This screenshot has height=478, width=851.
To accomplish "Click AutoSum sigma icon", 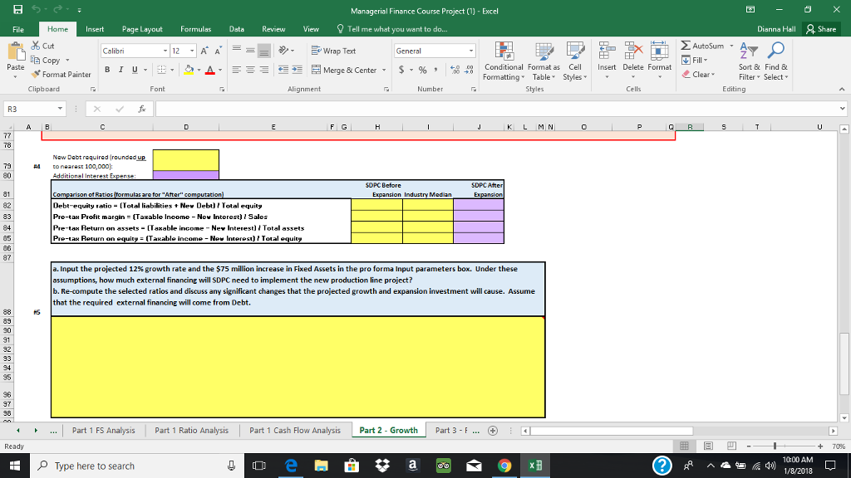I will pos(686,46).
